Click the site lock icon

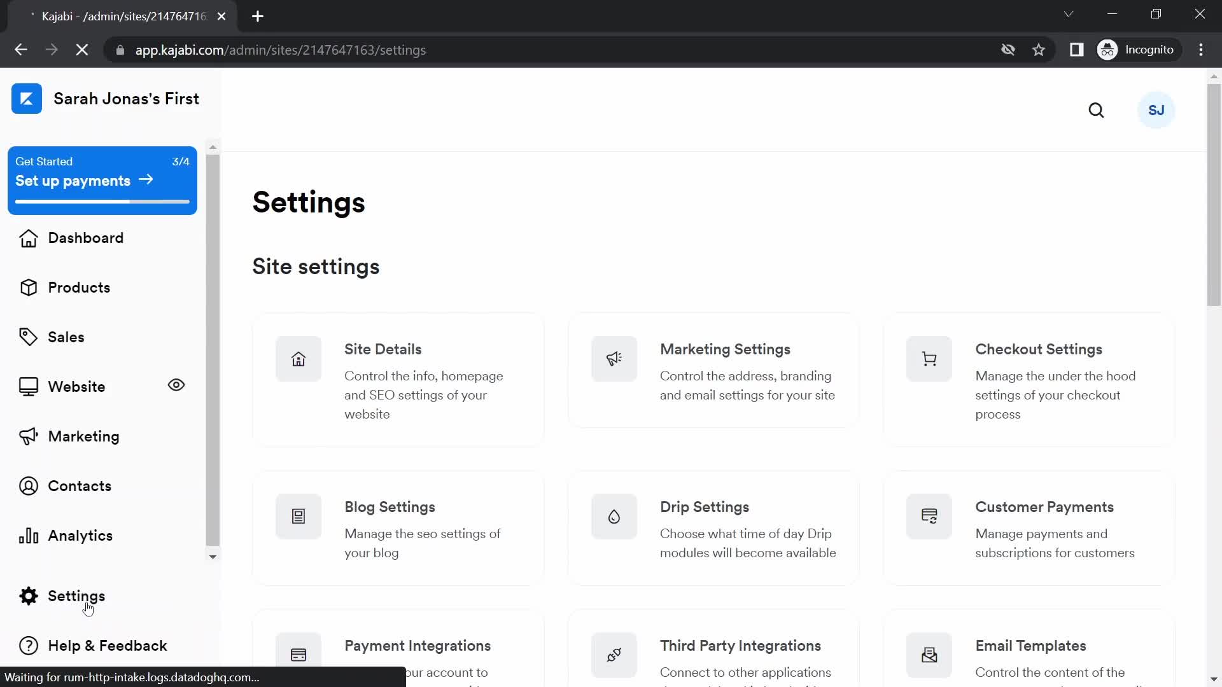(x=120, y=50)
